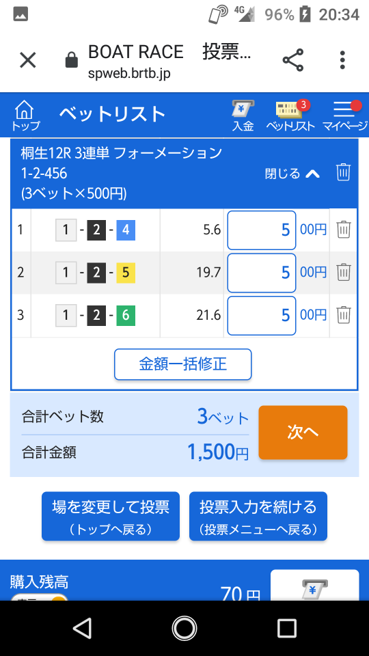Delete bet row 1-2-5 with trash icon

tap(344, 273)
